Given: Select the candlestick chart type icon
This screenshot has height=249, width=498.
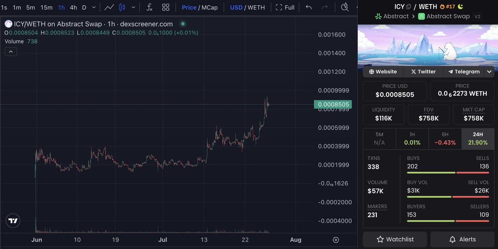Looking at the screenshot, I should [x=122, y=7].
